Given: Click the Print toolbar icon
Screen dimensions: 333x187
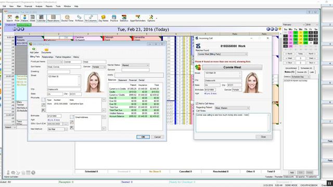Looking at the screenshot, I should click(17, 18).
